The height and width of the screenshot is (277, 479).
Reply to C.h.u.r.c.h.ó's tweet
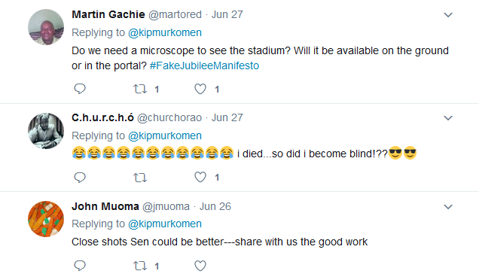(80, 177)
